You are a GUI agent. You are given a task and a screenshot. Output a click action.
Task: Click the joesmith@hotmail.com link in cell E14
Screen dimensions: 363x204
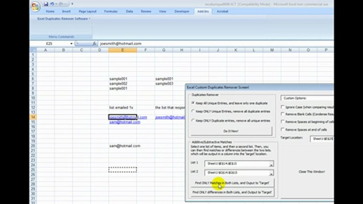tap(128, 117)
